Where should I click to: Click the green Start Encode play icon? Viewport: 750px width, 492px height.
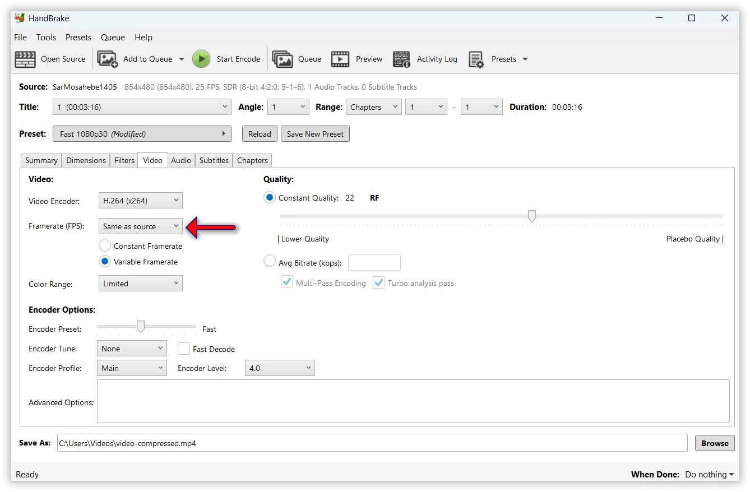(x=201, y=59)
